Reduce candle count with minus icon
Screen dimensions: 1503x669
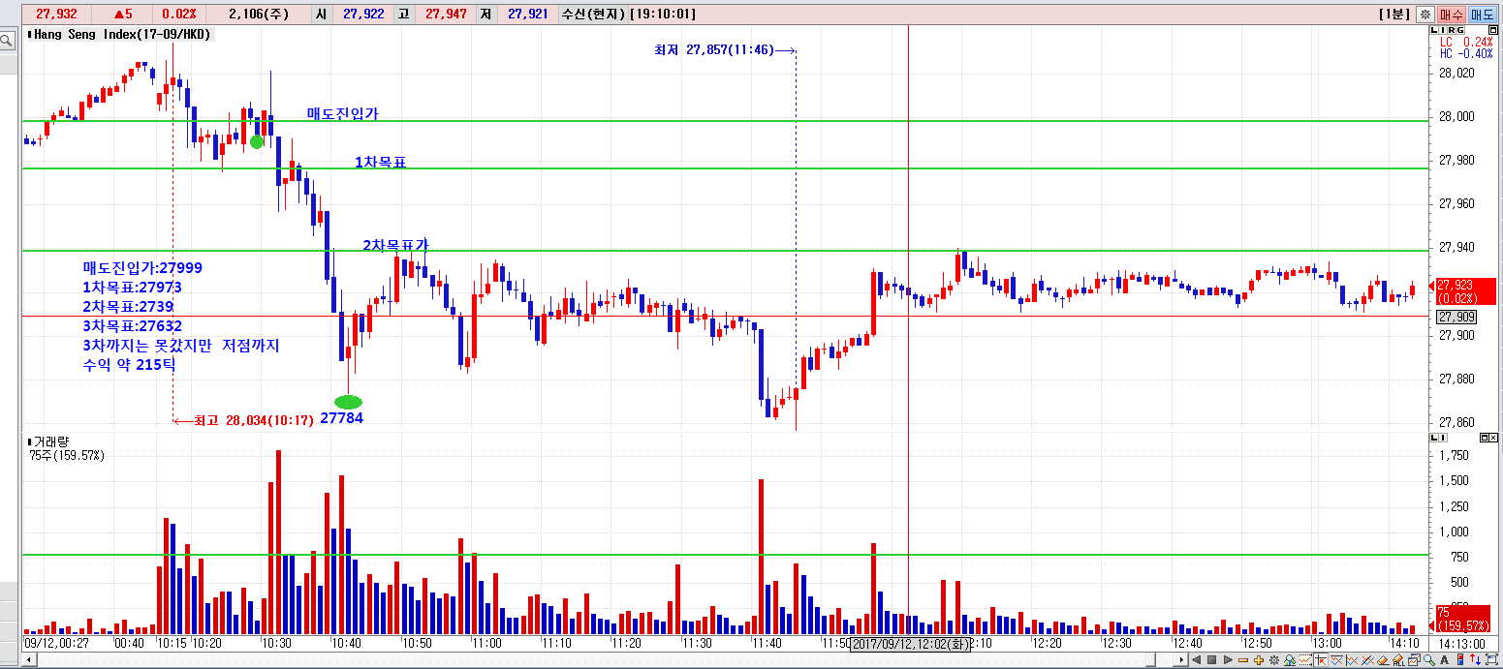pos(1243,659)
